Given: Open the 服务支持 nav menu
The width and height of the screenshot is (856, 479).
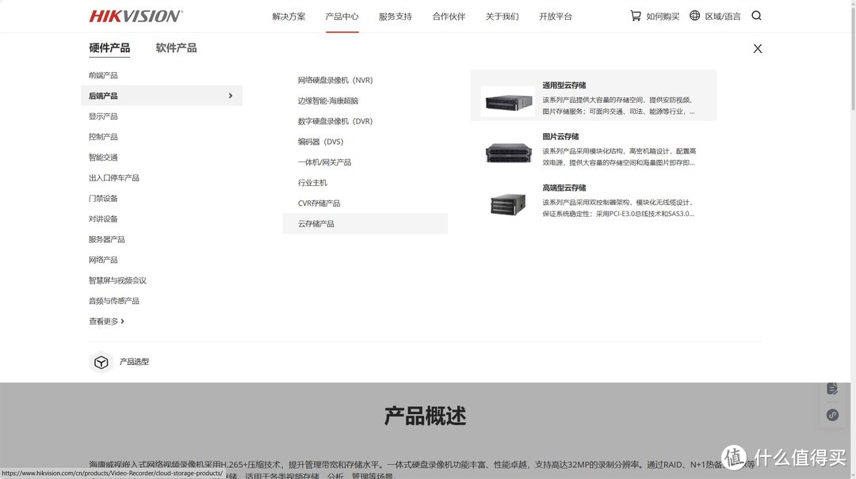Looking at the screenshot, I should (x=396, y=17).
